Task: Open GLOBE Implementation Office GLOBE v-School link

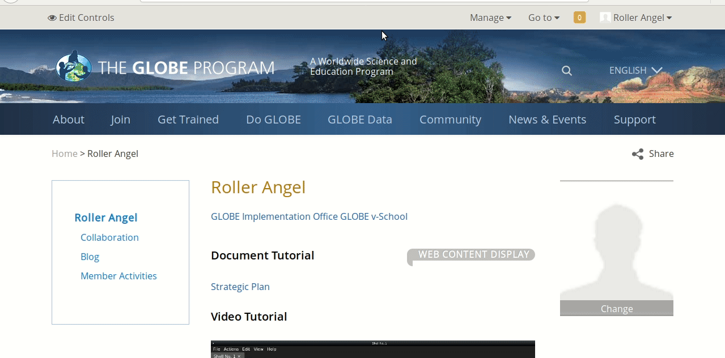Action: pos(309,216)
